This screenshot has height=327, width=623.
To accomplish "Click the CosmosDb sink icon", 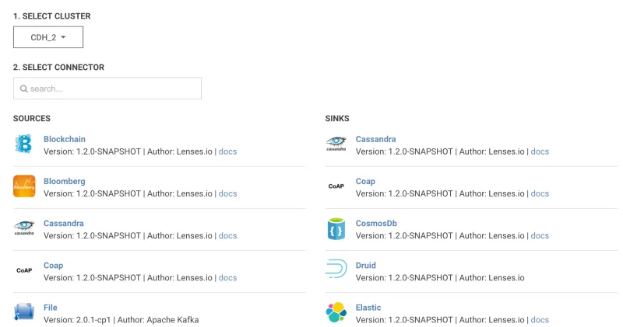I will pos(336,228).
